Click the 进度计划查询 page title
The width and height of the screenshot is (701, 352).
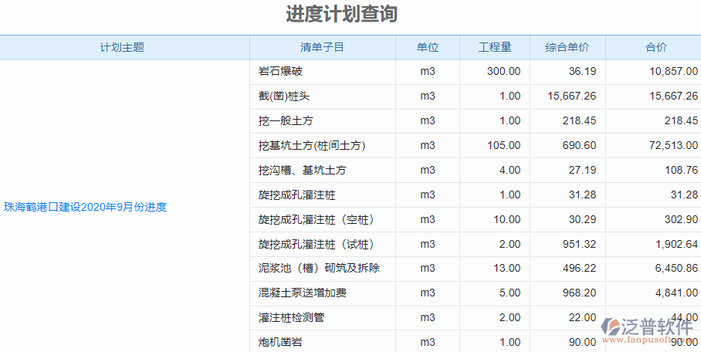pyautogui.click(x=341, y=15)
